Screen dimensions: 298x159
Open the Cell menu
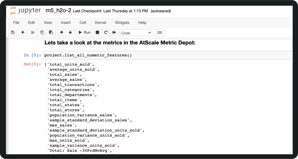pyautogui.click(x=83, y=22)
